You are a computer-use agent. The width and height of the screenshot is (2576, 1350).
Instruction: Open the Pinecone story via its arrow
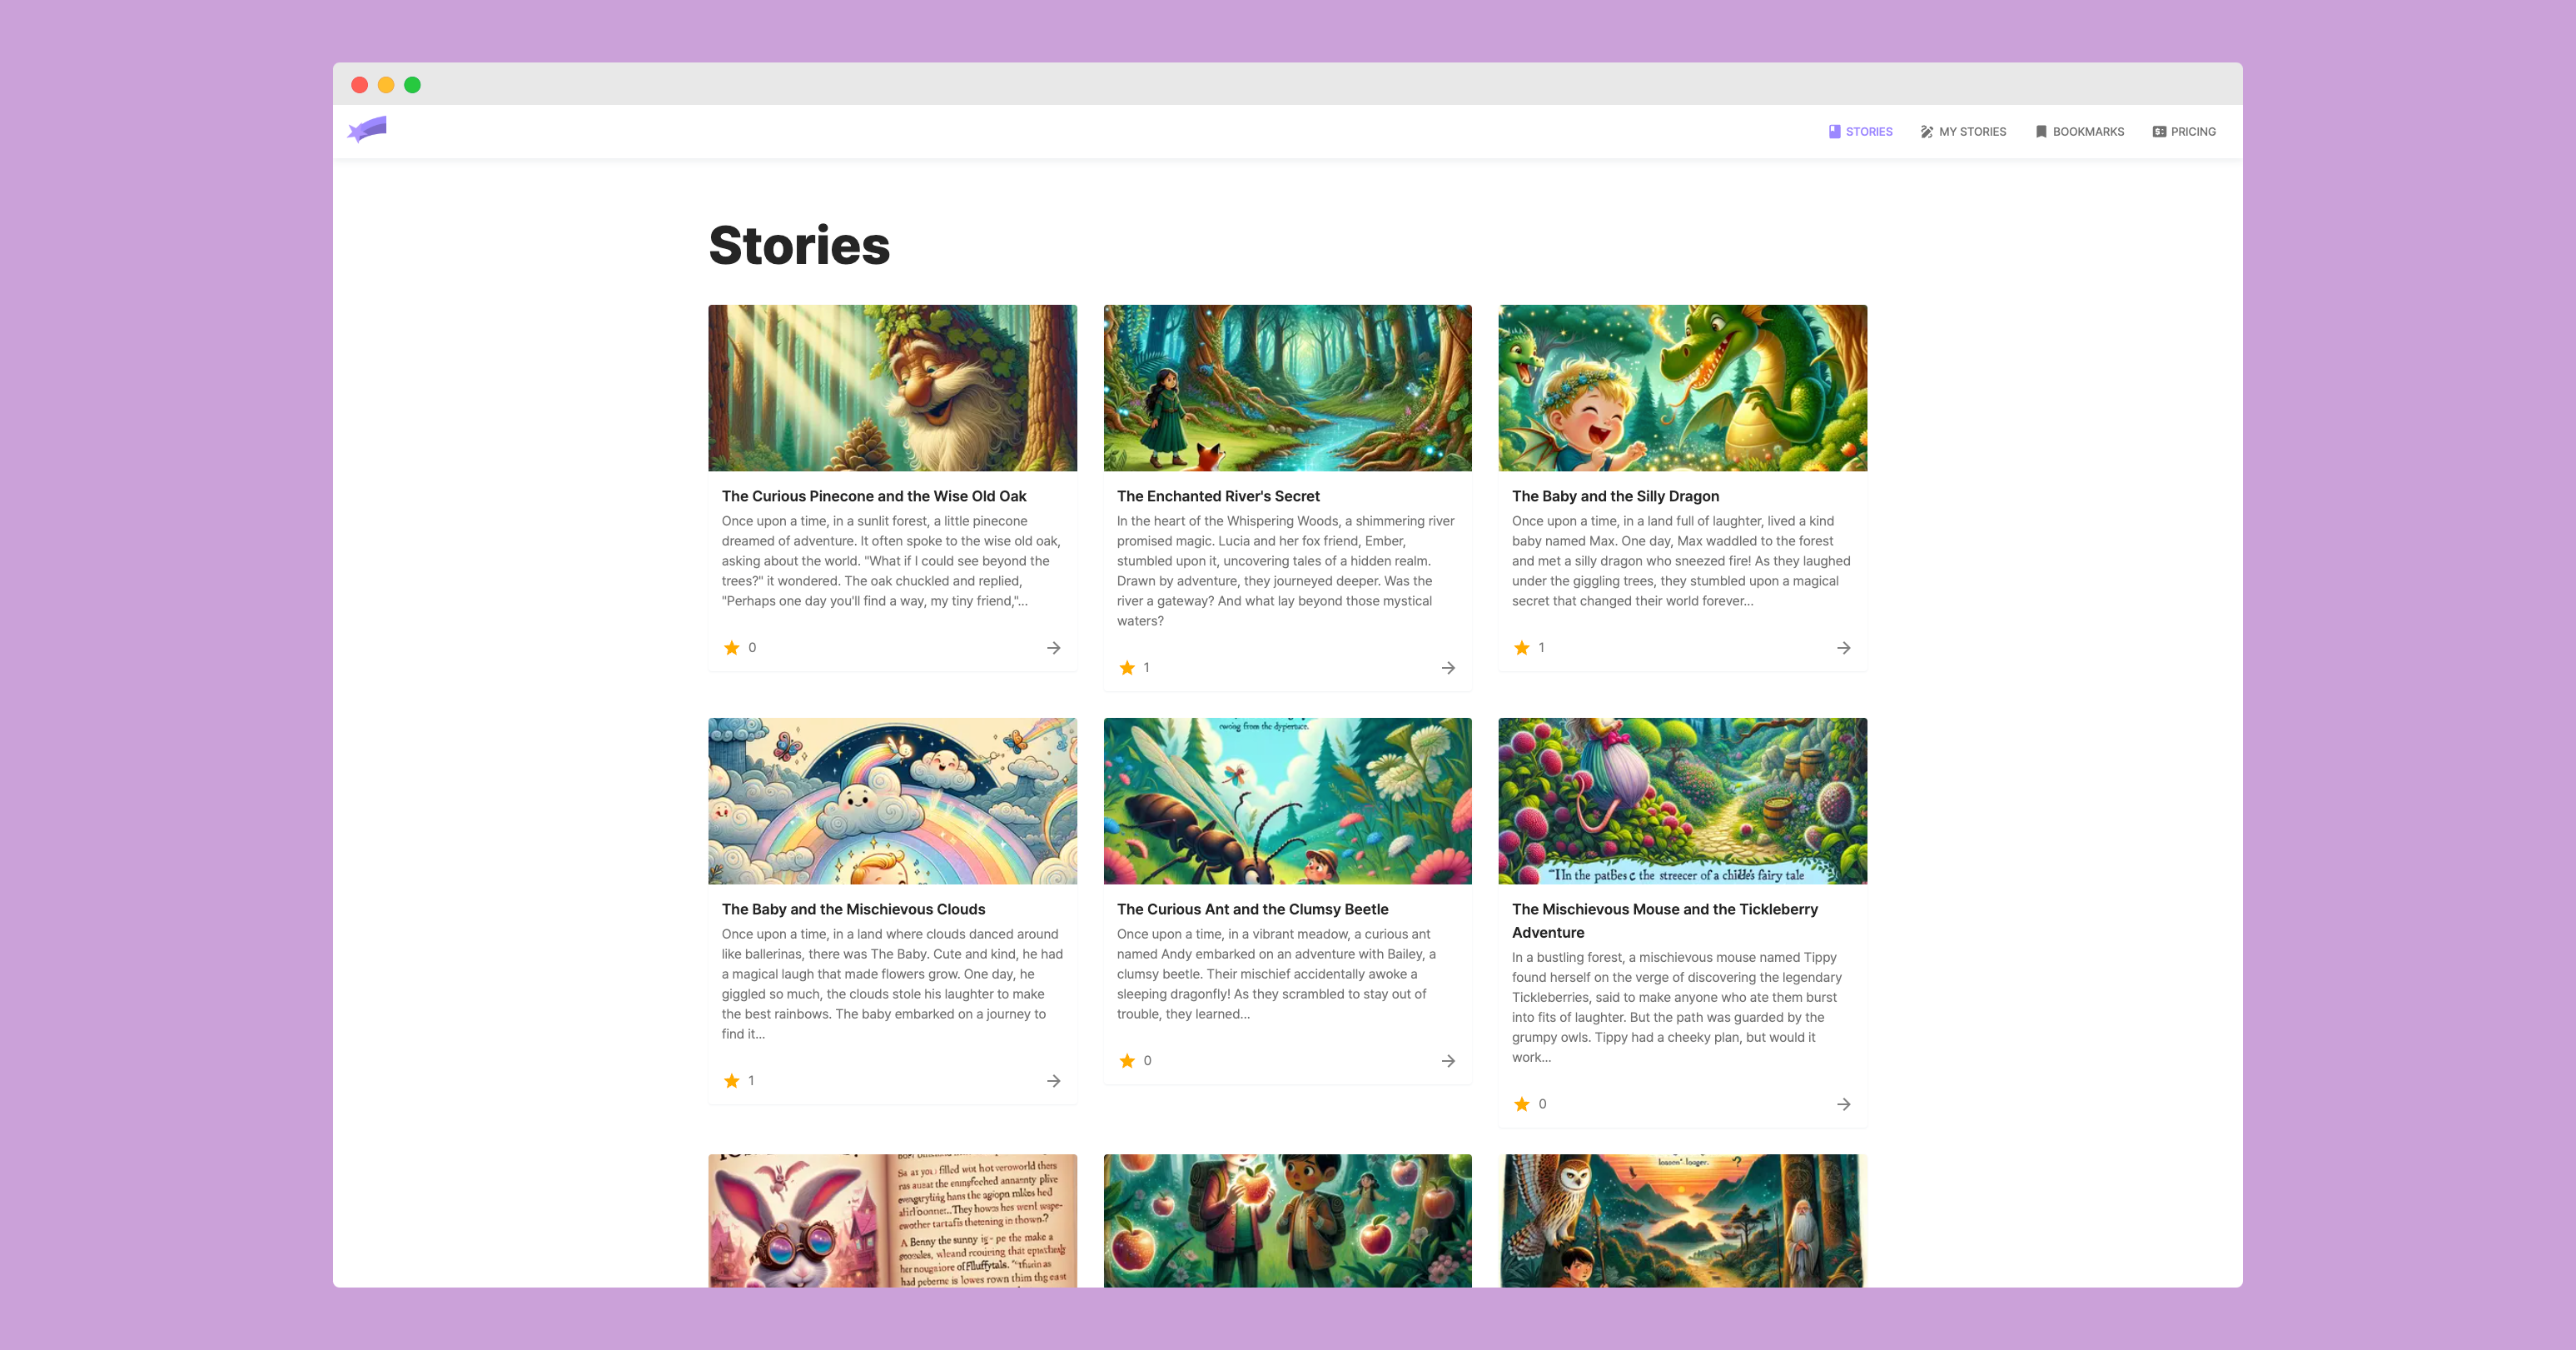click(1053, 648)
